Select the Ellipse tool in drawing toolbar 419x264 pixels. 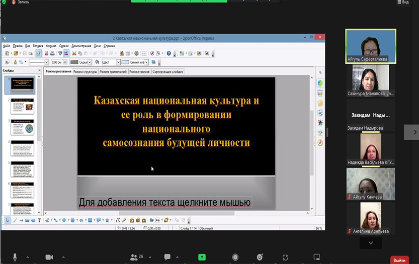point(33,220)
